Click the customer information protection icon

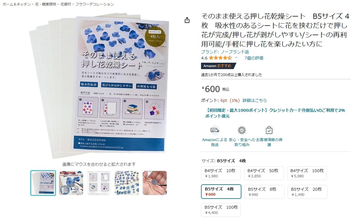pos(269,130)
